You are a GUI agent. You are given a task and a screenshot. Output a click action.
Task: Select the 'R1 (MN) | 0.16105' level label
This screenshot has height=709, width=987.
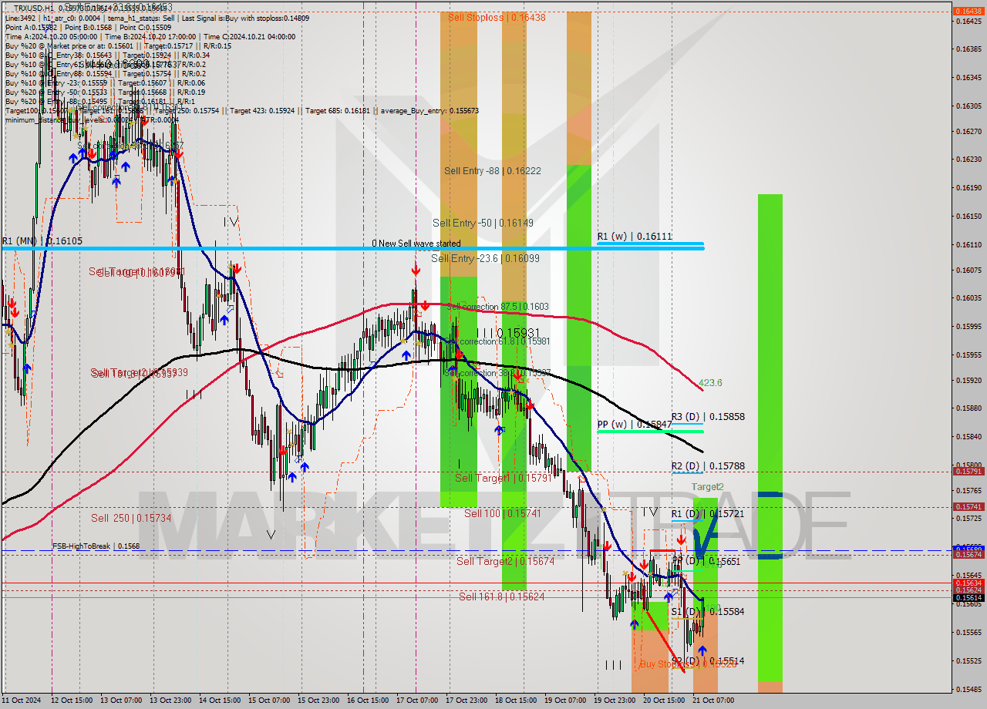[x=42, y=241]
